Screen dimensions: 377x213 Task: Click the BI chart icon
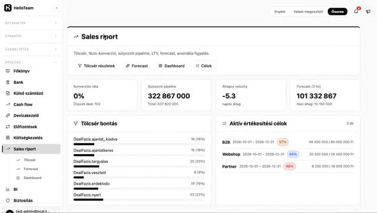[8, 189]
